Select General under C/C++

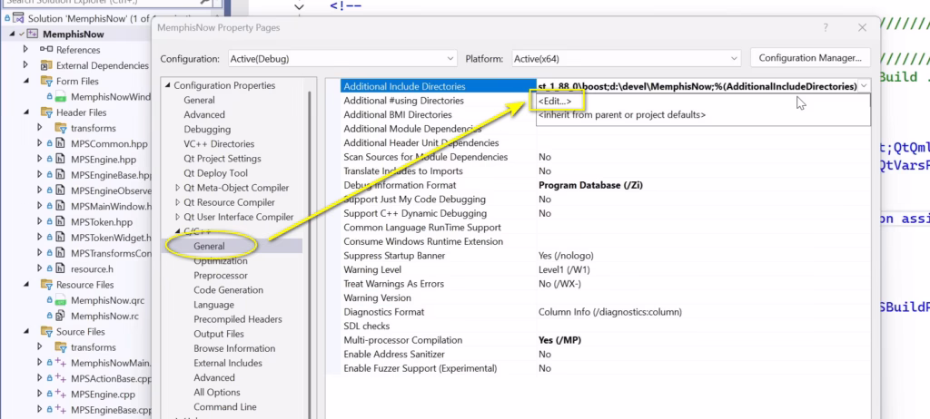(209, 246)
